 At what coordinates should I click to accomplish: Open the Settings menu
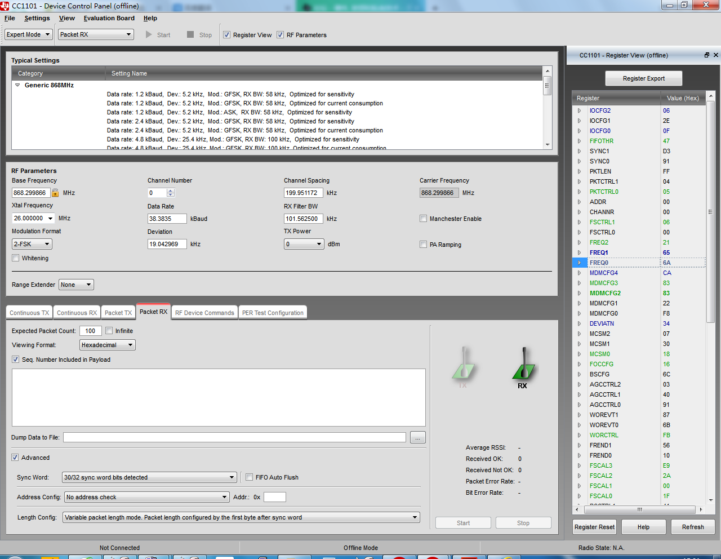click(37, 18)
